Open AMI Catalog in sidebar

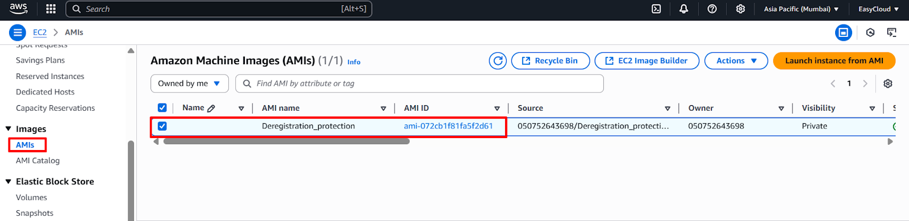(x=37, y=161)
